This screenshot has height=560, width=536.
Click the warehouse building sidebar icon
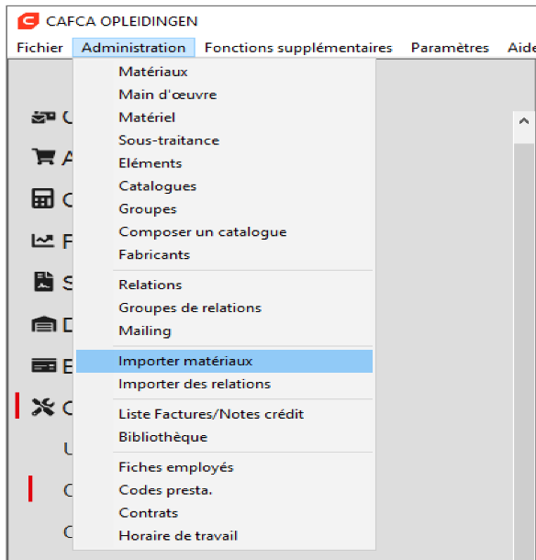coord(43,324)
